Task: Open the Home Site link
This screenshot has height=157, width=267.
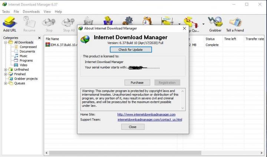Action: pos(146,115)
